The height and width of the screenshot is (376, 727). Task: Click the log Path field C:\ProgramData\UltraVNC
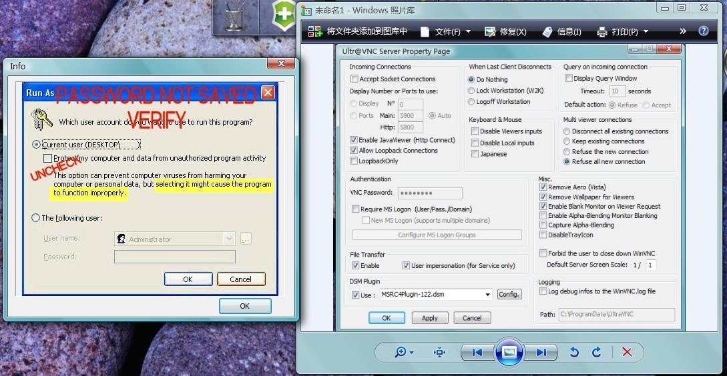(x=616, y=315)
